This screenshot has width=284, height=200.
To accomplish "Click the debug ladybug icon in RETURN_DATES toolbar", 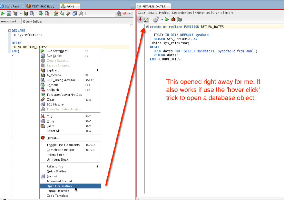I will (x=173, y=19).
